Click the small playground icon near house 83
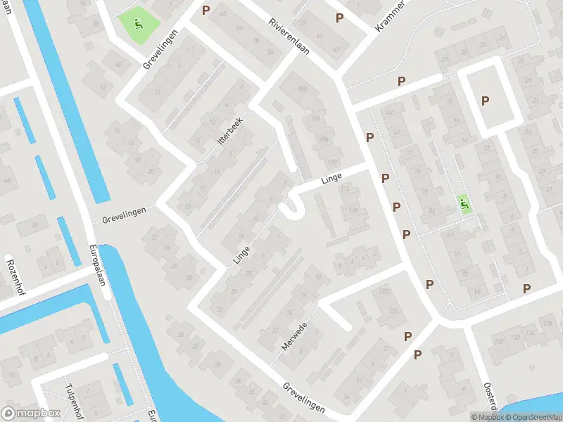The height and width of the screenshot is (422, 563). click(x=464, y=204)
